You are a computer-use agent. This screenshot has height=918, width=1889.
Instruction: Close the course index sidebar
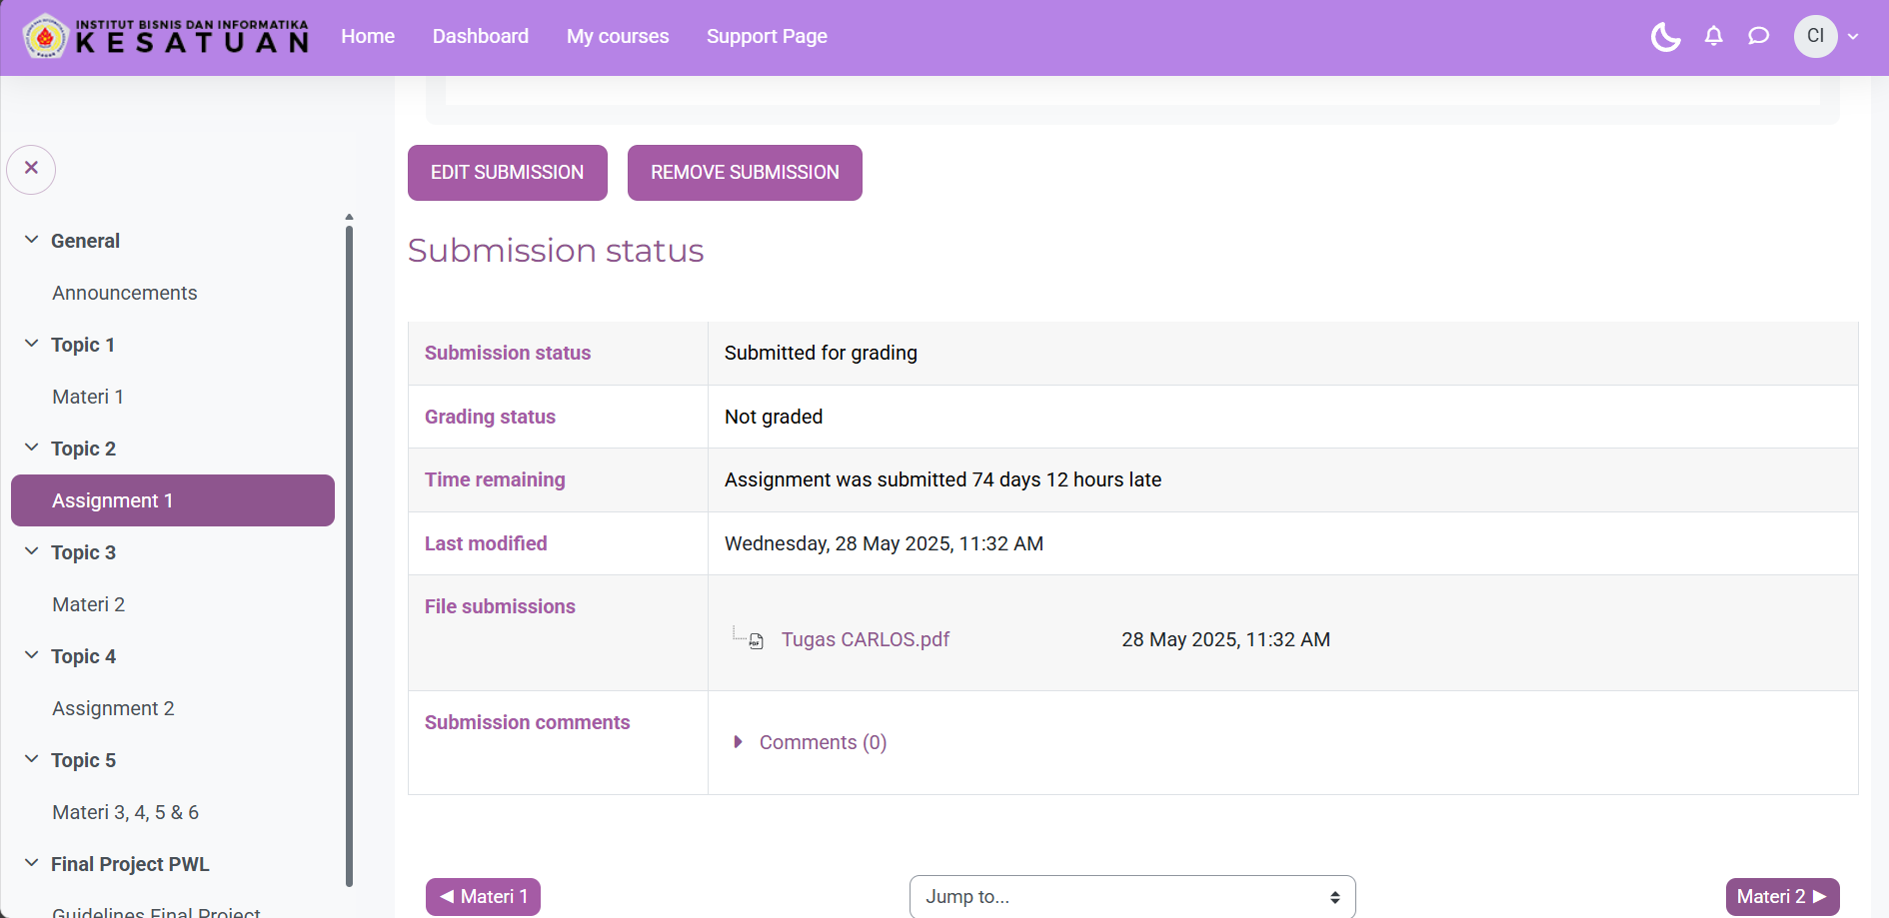(x=31, y=169)
